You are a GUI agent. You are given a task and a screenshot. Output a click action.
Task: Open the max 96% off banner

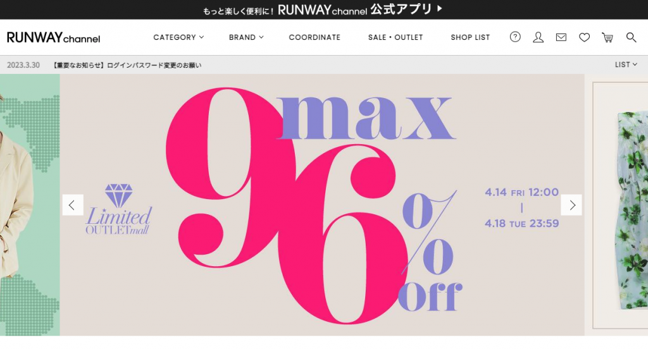[322, 205]
